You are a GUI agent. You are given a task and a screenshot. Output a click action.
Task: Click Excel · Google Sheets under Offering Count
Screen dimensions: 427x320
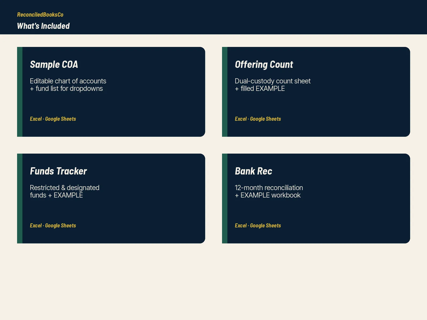click(x=258, y=119)
